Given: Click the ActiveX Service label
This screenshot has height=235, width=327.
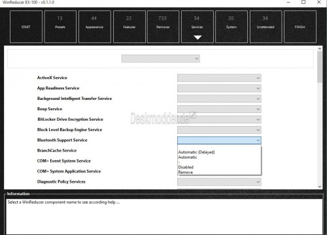Looking at the screenshot, I should click(52, 78).
